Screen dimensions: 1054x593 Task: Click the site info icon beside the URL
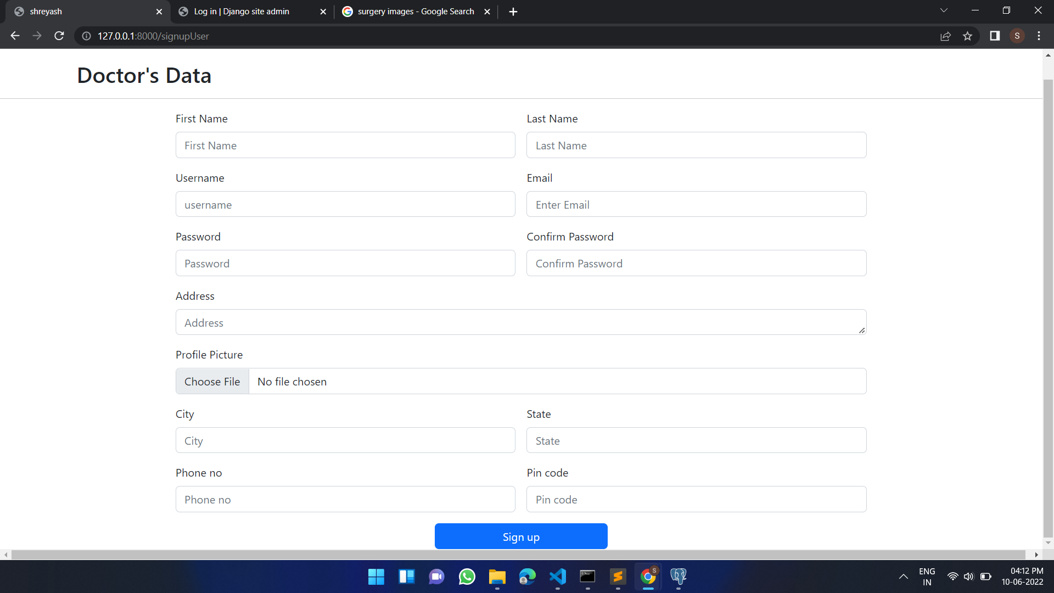point(86,36)
